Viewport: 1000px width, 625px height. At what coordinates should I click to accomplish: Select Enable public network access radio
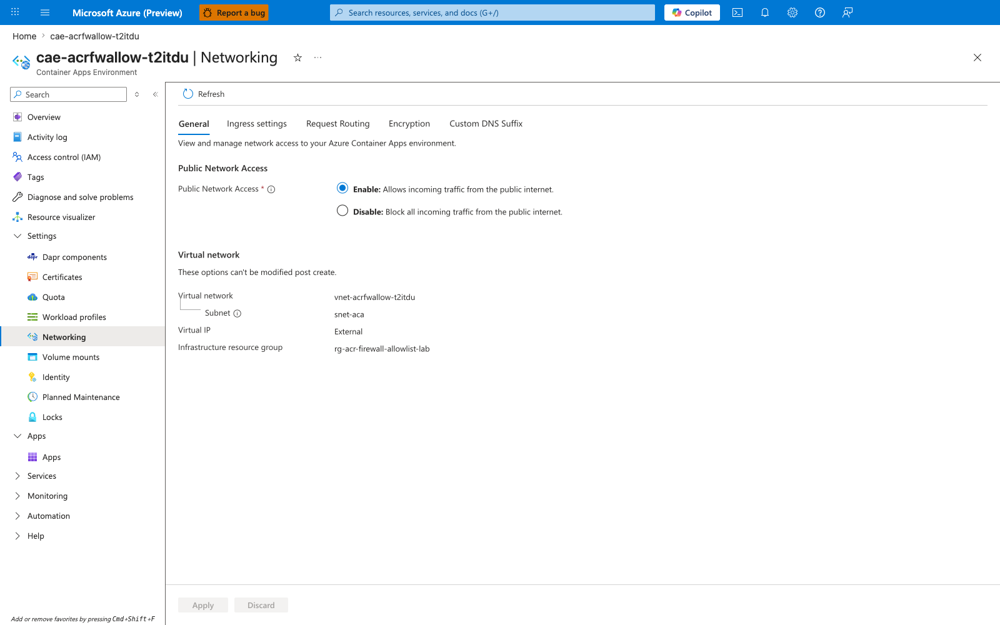342,188
